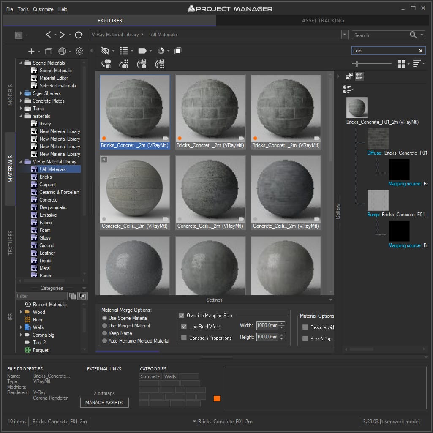The height and width of the screenshot is (433, 433).
Task: Uncheck Override Mapping Size
Action: [182, 315]
